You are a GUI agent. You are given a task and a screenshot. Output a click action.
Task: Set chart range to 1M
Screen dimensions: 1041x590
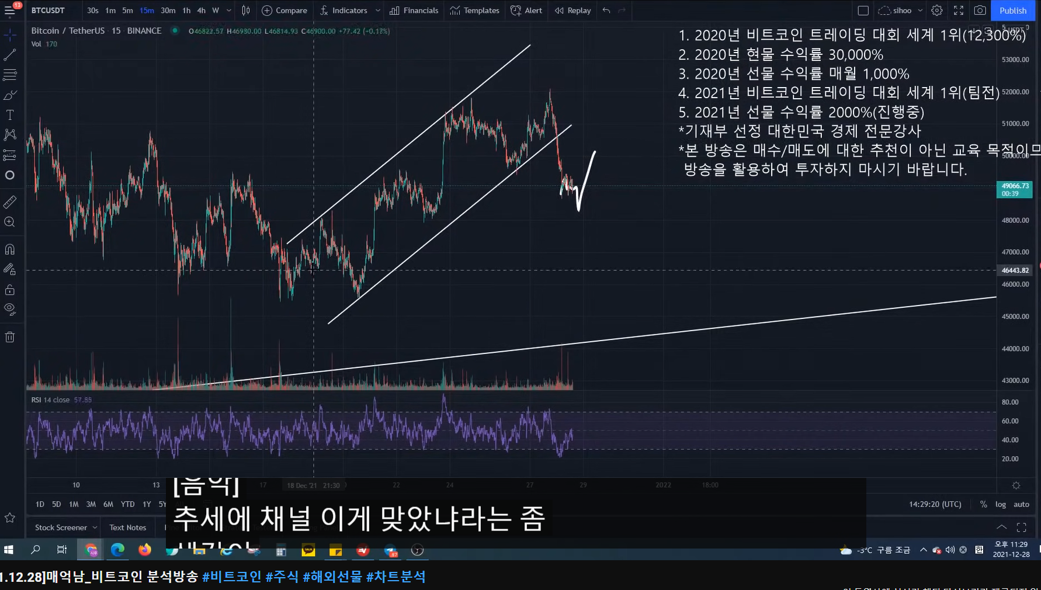[74, 504]
